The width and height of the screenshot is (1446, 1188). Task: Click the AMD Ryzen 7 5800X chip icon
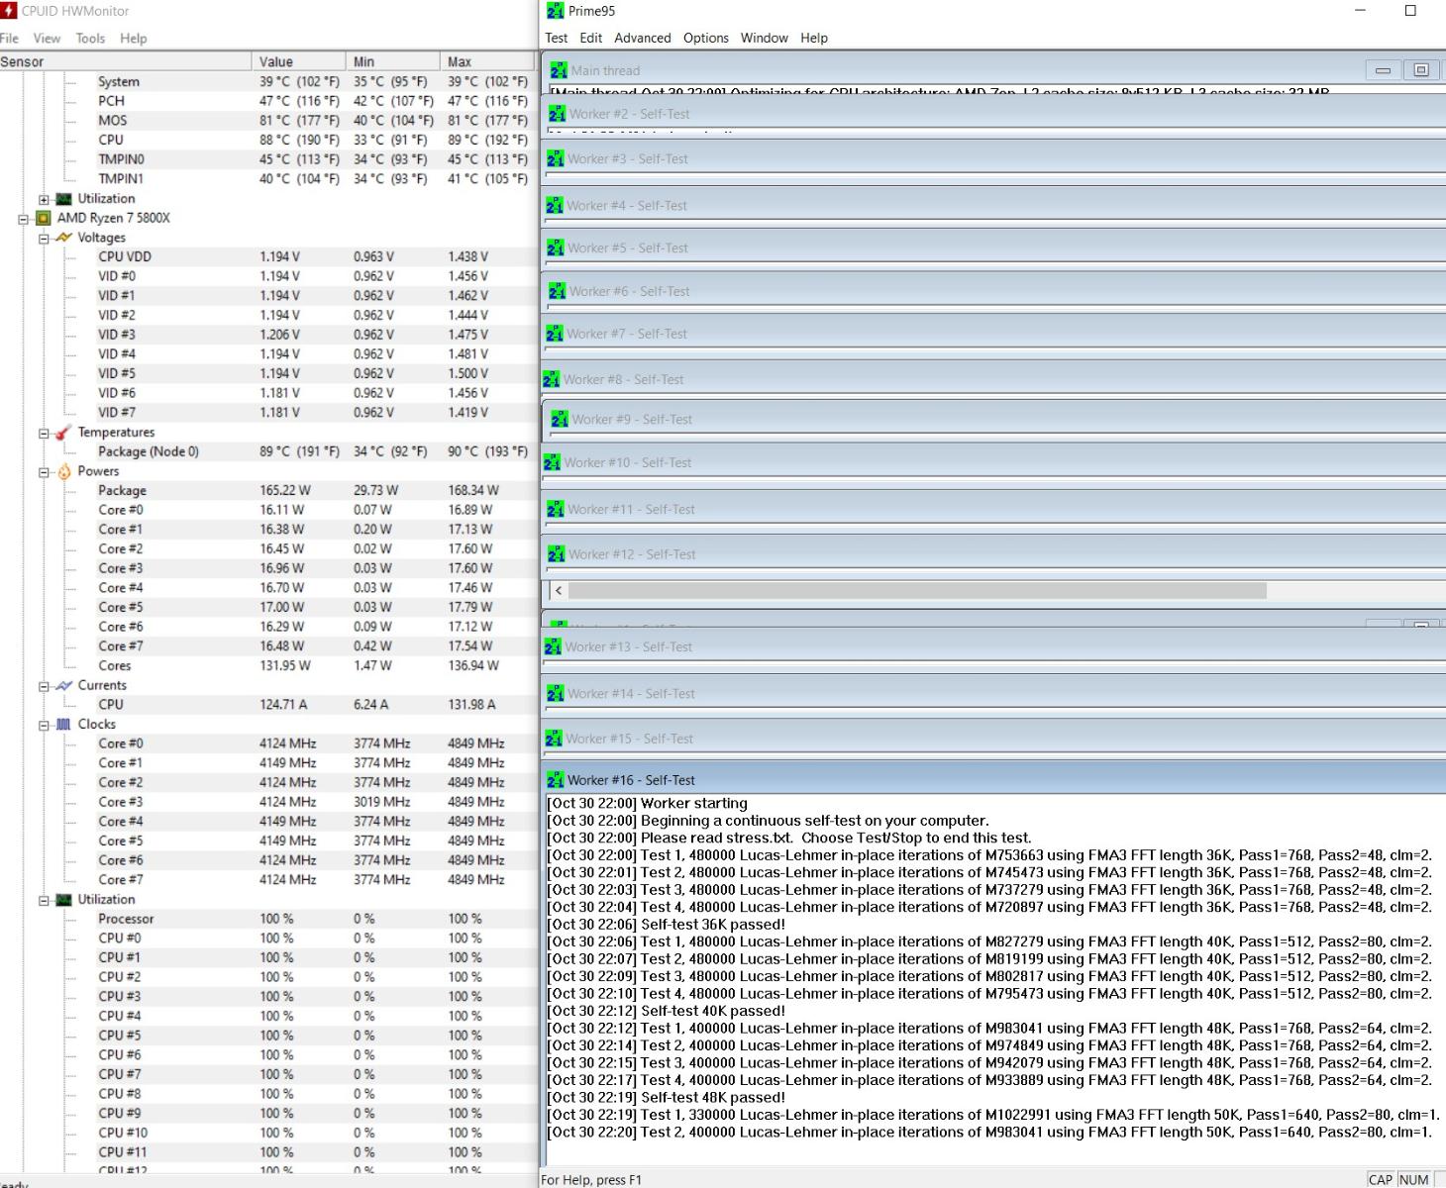pyautogui.click(x=44, y=218)
